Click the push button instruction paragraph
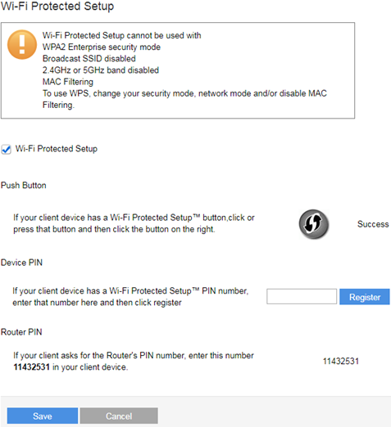Viewport: 391px width, 427px height. coord(134,223)
